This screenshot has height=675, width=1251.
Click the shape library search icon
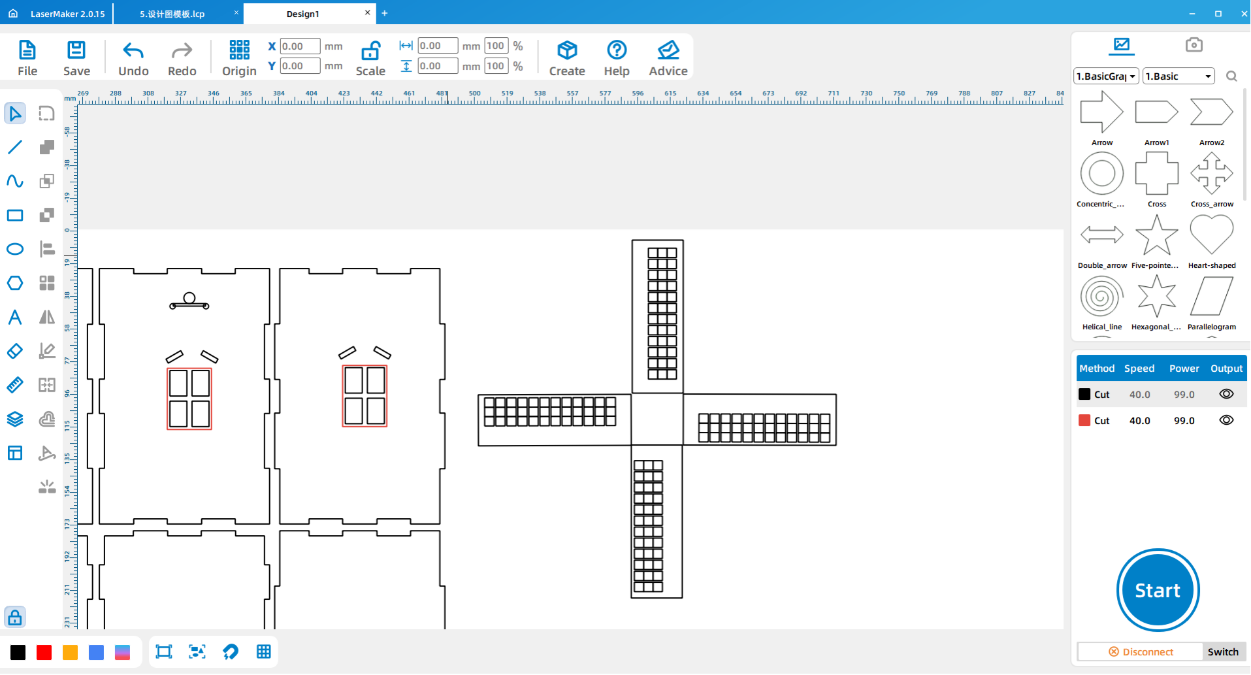click(1231, 76)
